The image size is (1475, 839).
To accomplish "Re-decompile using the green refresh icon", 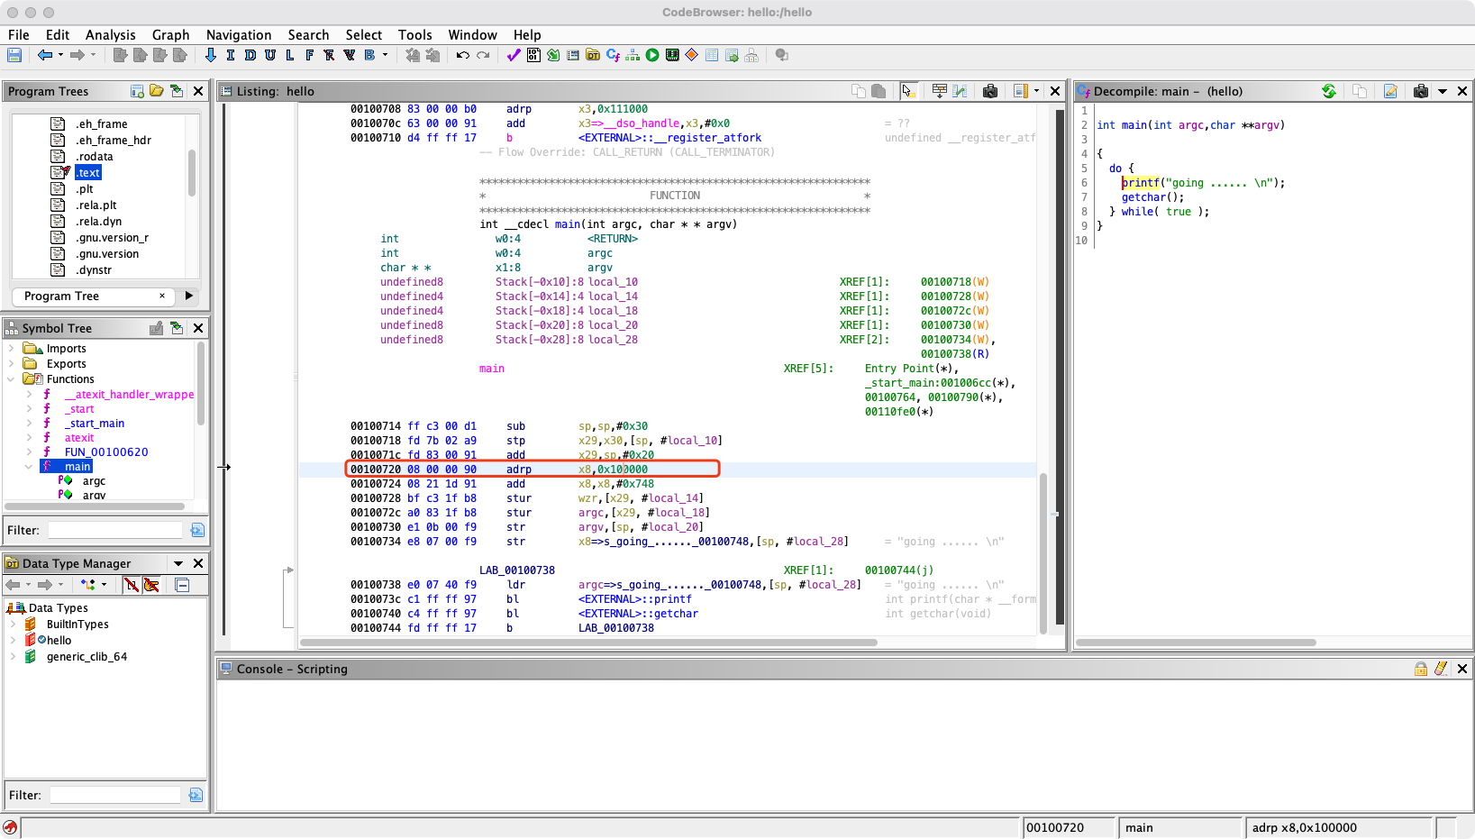I will [1329, 91].
